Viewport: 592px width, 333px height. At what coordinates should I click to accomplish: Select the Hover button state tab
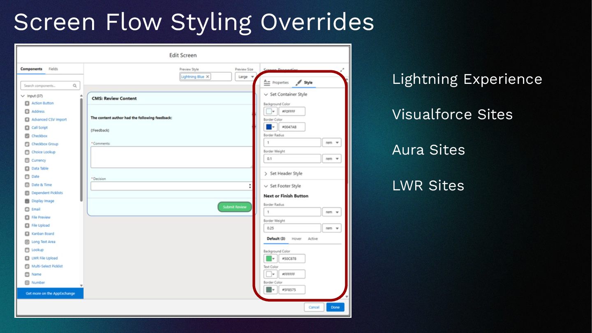[x=296, y=239]
